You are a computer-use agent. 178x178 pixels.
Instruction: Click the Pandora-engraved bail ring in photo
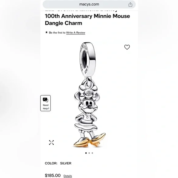coord(87,58)
